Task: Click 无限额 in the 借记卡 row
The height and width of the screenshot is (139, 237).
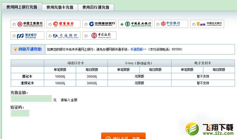Action: click(x=139, y=76)
